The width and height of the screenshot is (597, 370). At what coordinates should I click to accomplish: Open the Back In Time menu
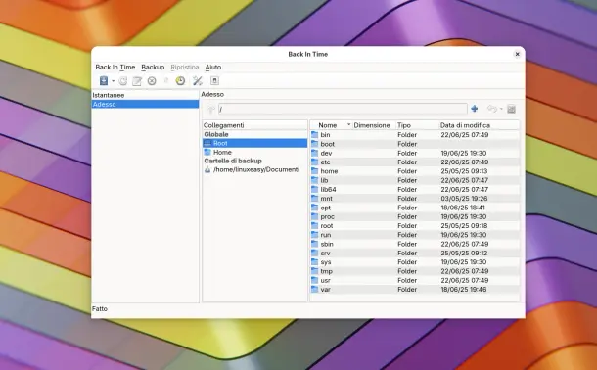pos(115,67)
